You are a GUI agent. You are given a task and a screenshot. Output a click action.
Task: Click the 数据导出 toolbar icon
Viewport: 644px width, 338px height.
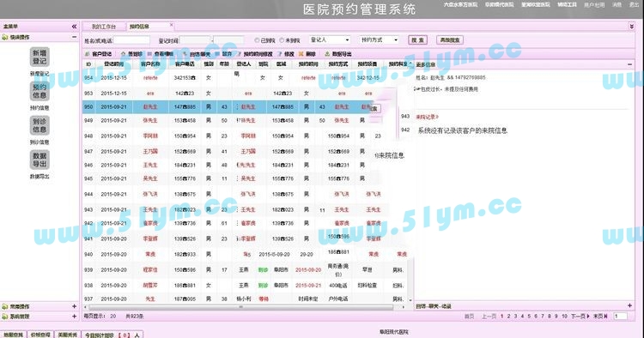pos(338,54)
